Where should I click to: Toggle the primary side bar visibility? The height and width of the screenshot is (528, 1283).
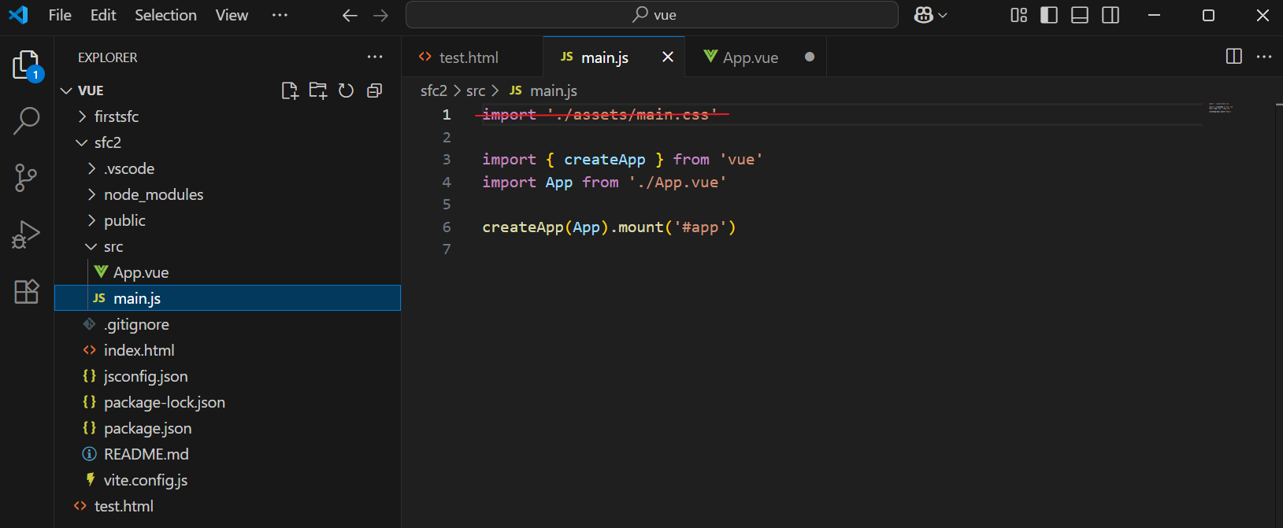pyautogui.click(x=1049, y=15)
